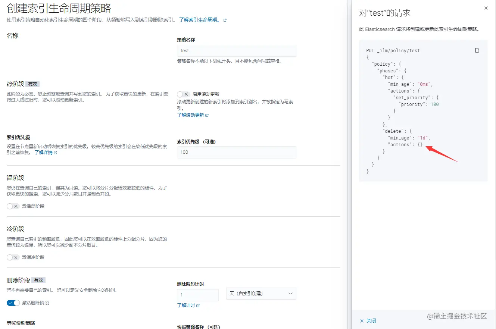This screenshot has height=329, width=496.
Task: Click the 有效 badge next to 删除阶段
Action: coord(38,280)
